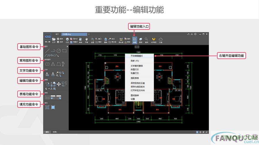Click the 导图片 export image button
Viewport: 259px width, 145px height.
pyautogui.click(x=74, y=42)
